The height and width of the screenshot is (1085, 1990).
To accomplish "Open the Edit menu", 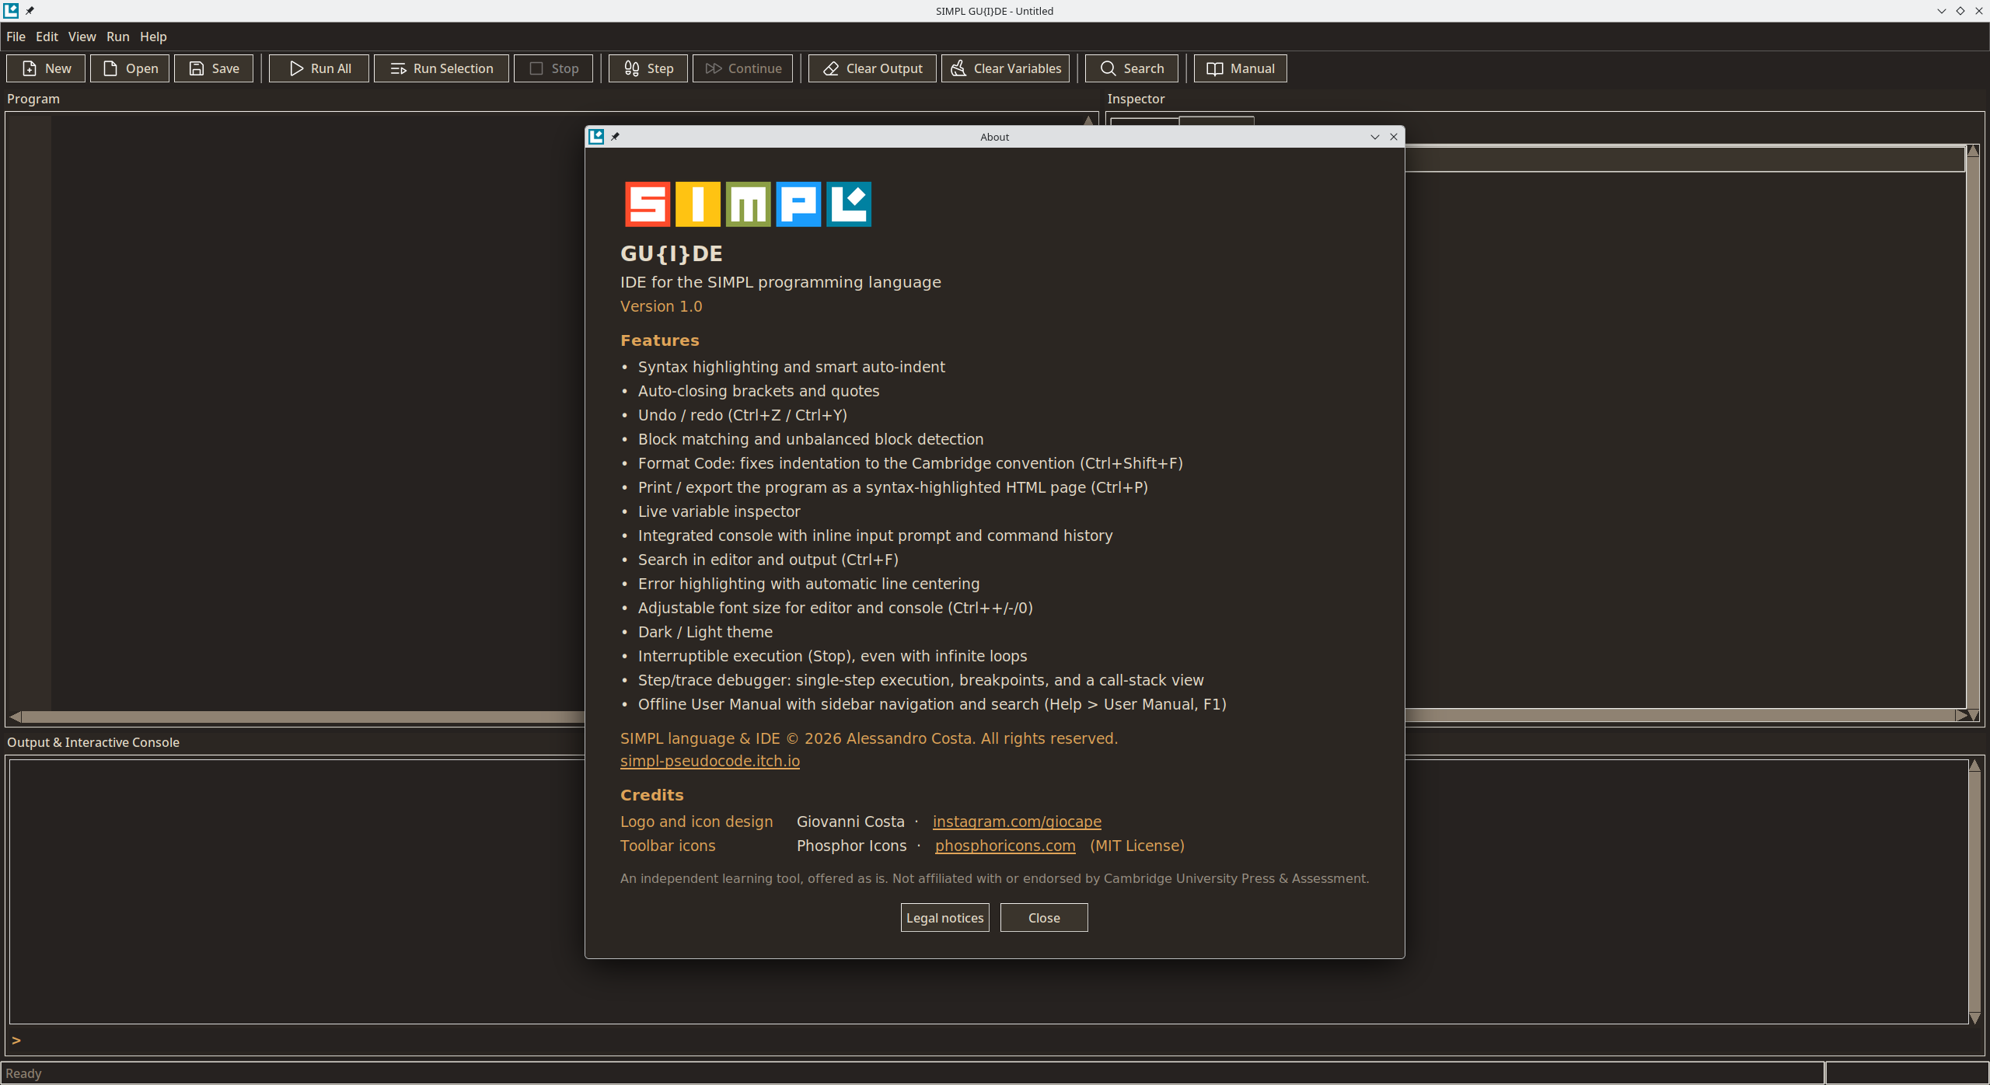I will [47, 37].
